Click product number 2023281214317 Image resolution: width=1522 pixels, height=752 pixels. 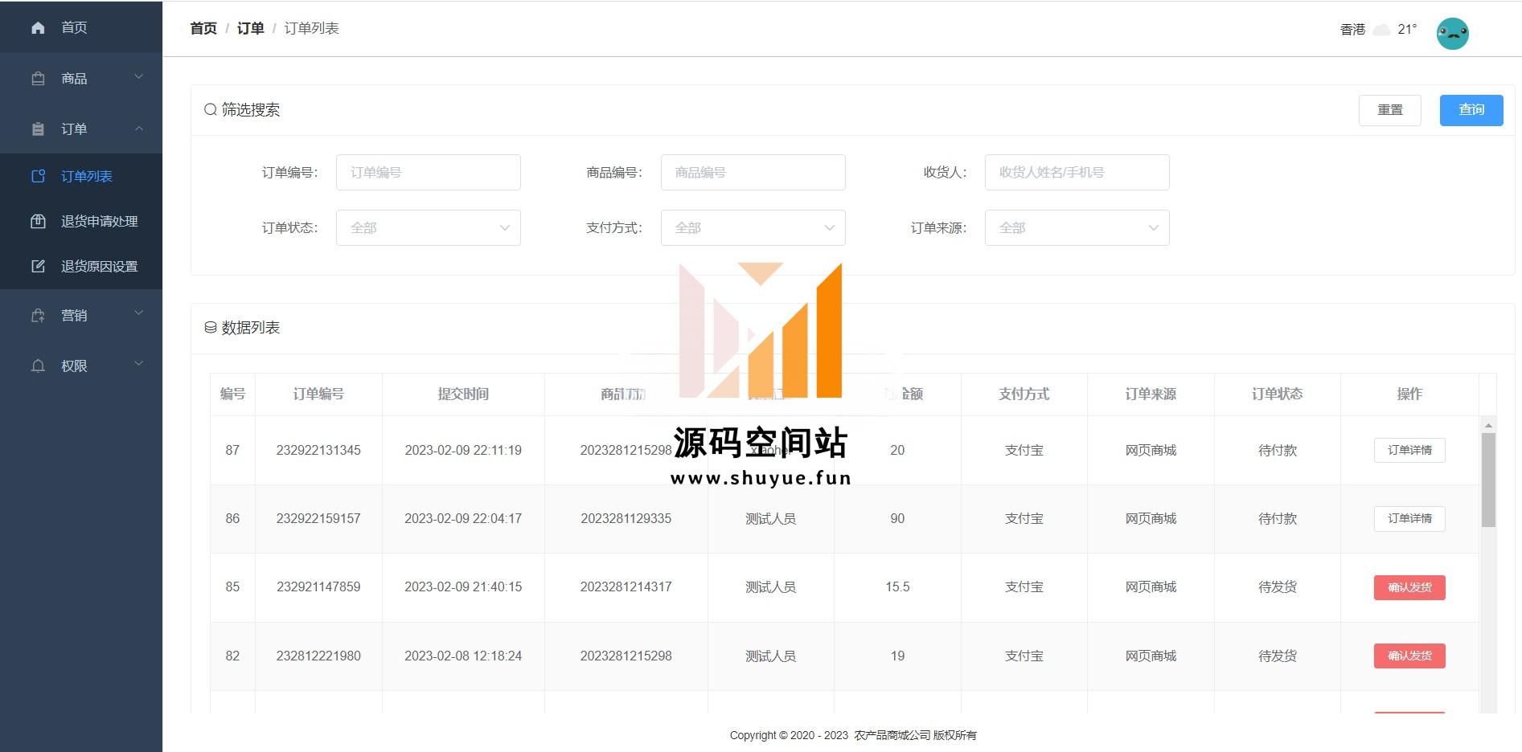pyautogui.click(x=626, y=586)
